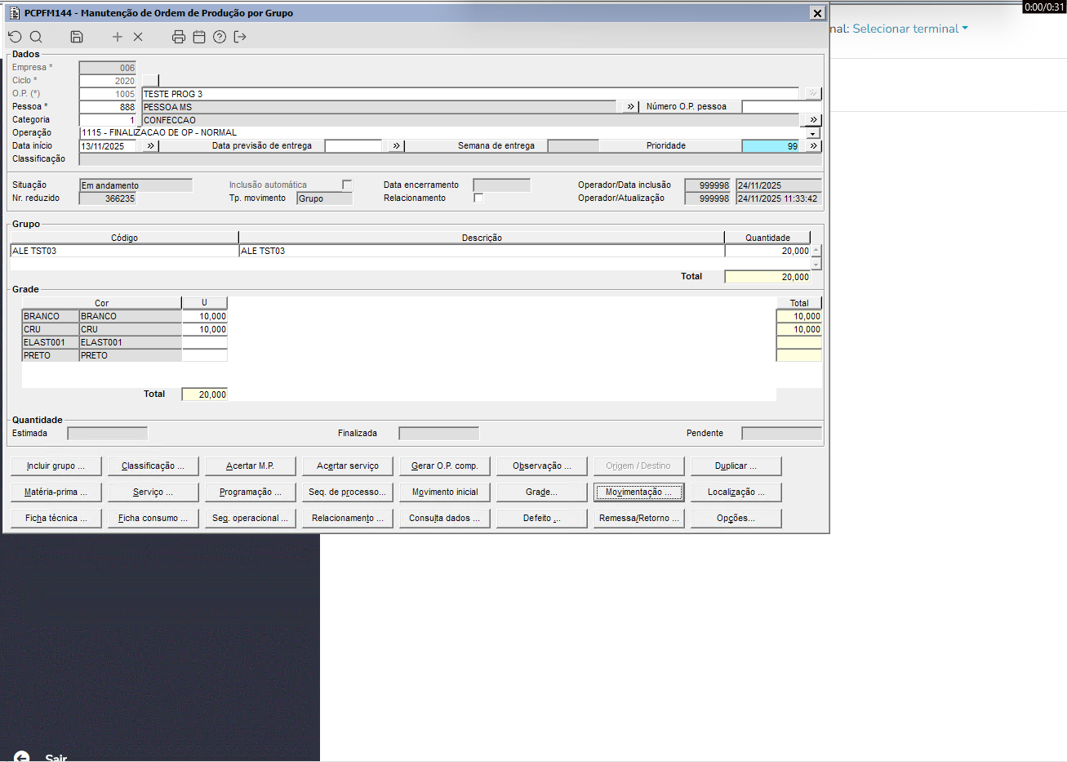Open the Ficha consumo button
The height and width of the screenshot is (762, 1067).
[153, 518]
